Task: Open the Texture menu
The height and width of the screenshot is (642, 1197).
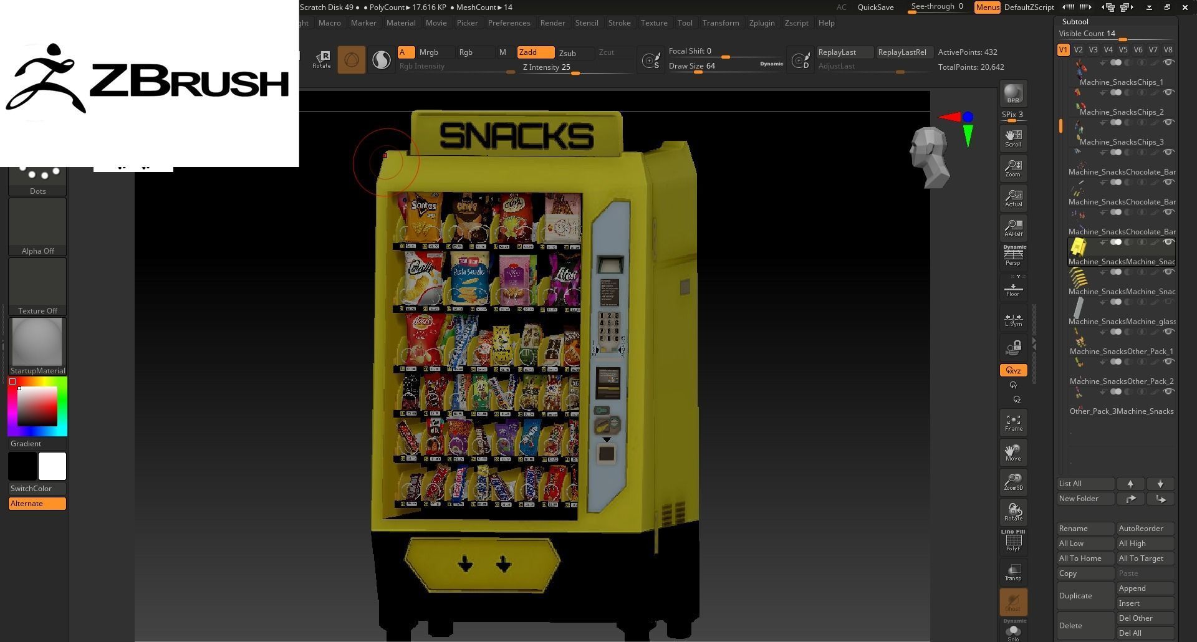Action: tap(654, 23)
